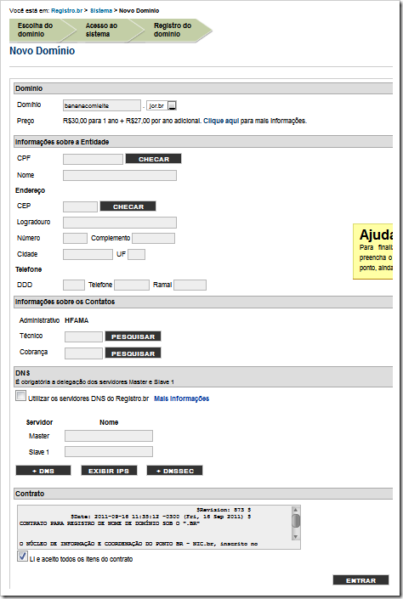Select the Escolha do domínio step

[x=35, y=30]
